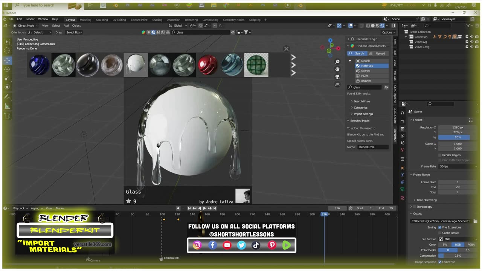This screenshot has width=482, height=271.
Task: Open the File menu
Action: coord(11,19)
